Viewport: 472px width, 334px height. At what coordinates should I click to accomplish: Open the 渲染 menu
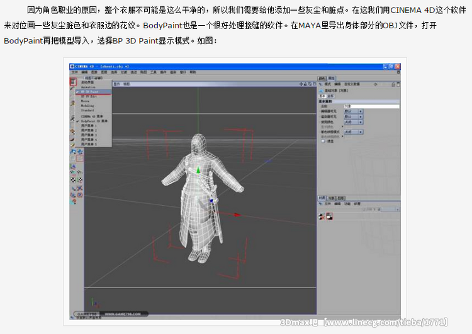pos(173,72)
